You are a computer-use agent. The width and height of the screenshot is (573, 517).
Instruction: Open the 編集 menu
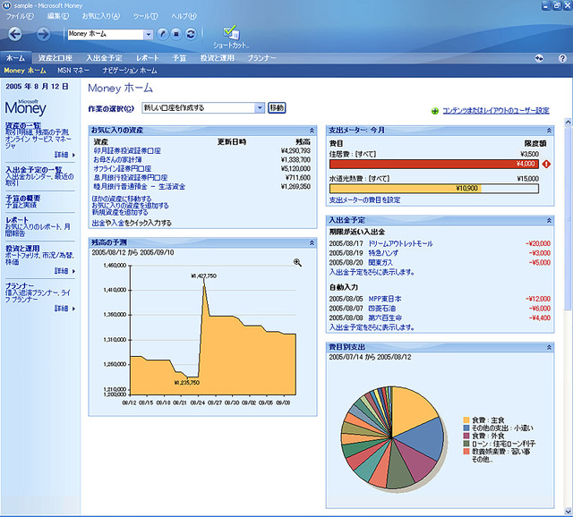(x=57, y=16)
